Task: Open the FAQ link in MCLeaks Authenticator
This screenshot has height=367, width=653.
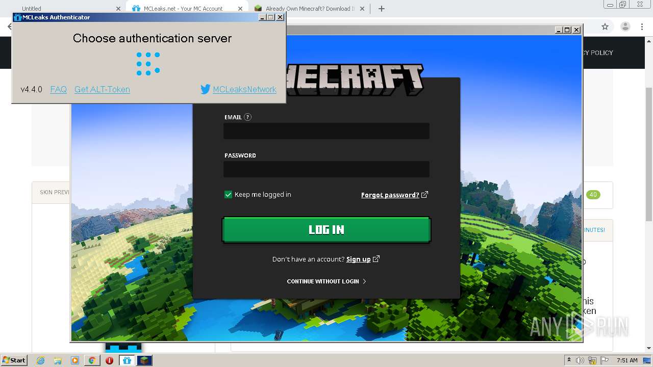Action: 59,89
